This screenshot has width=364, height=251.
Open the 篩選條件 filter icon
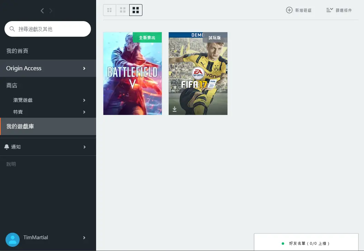pos(330,10)
